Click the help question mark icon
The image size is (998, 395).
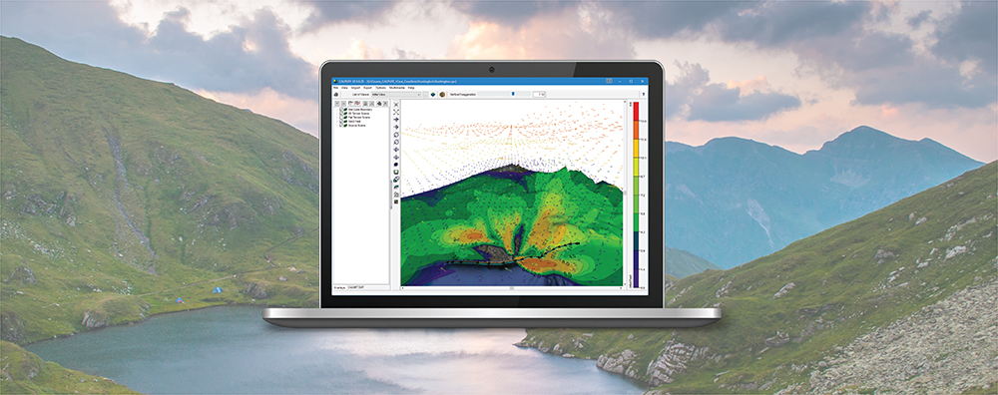click(644, 94)
